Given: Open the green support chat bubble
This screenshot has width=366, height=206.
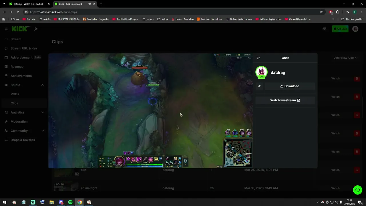Looking at the screenshot, I should point(357,190).
